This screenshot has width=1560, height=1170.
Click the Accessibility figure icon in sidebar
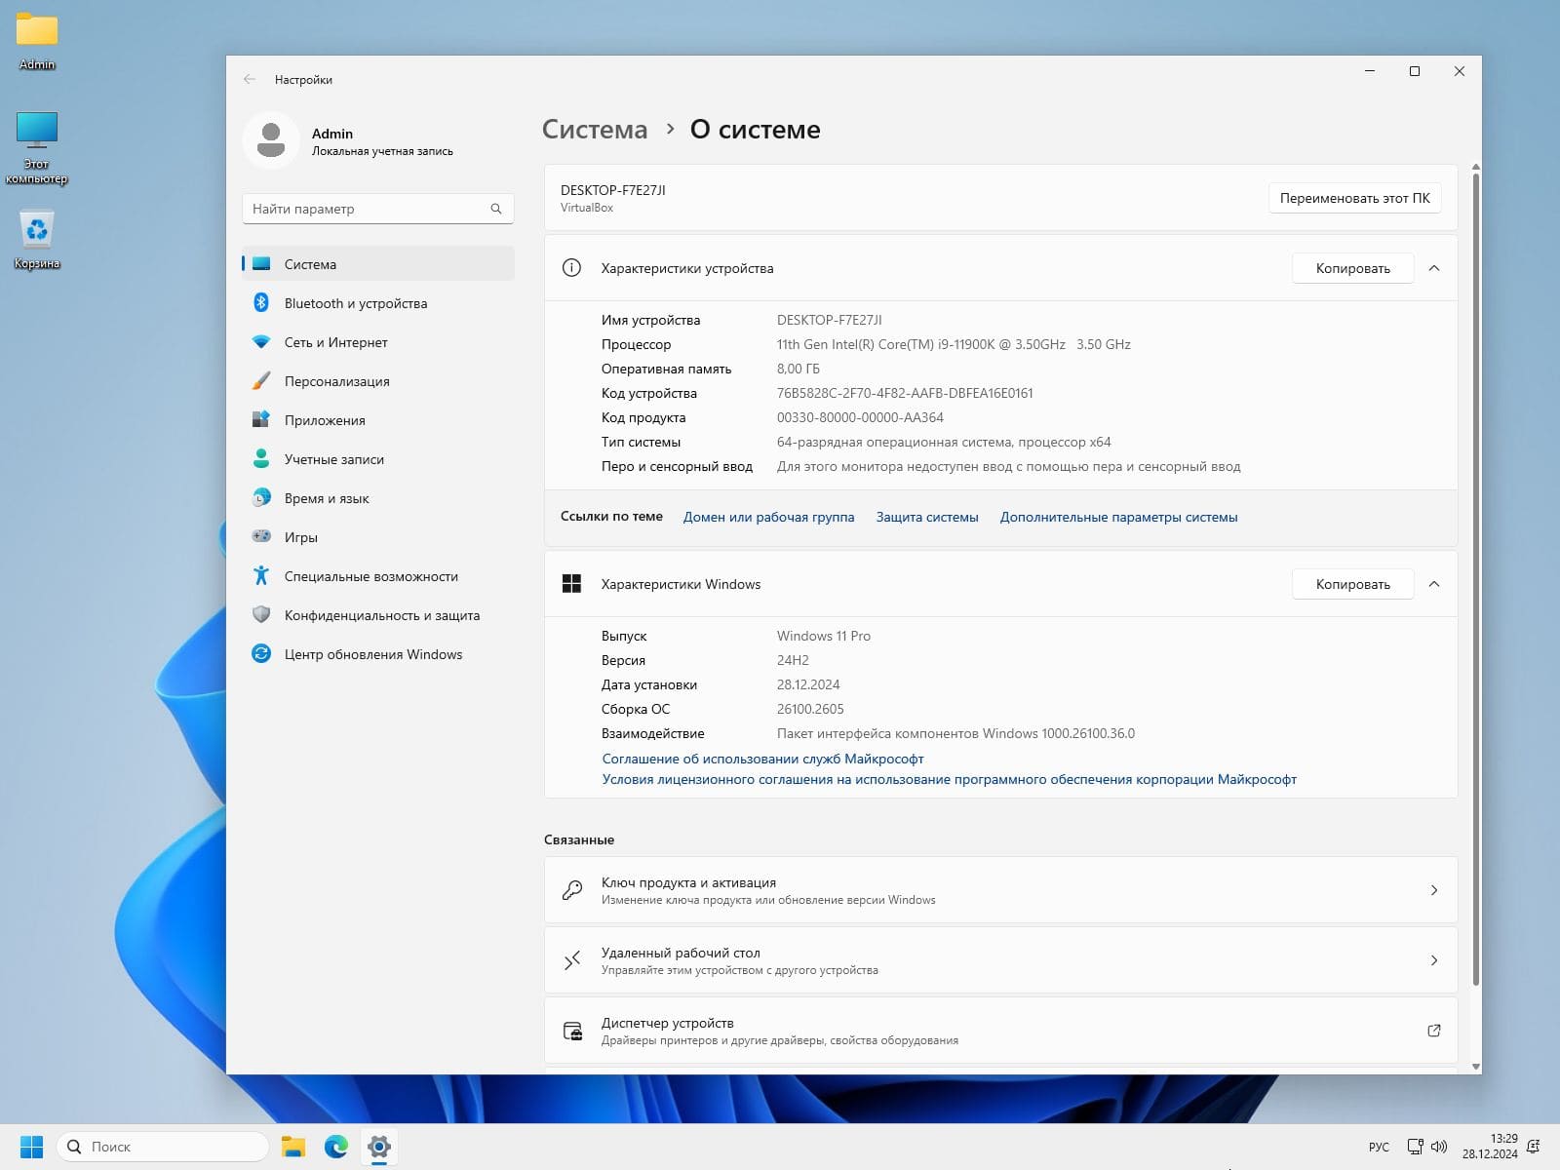(x=261, y=575)
